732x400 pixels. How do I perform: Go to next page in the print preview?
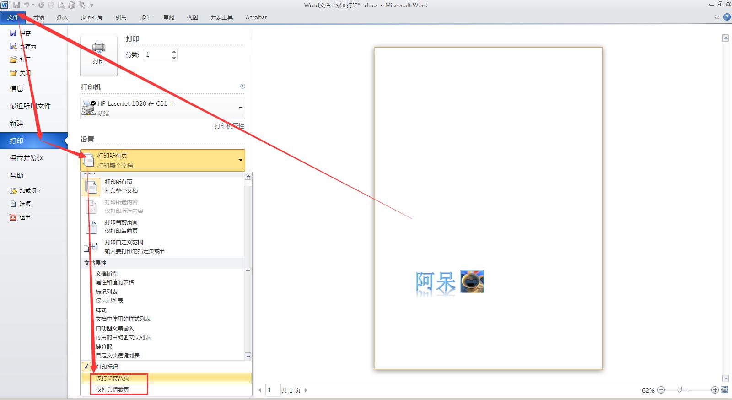[306, 390]
